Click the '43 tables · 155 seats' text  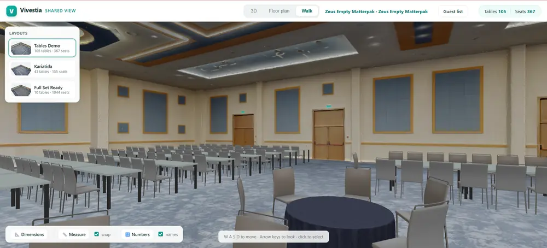50,72
